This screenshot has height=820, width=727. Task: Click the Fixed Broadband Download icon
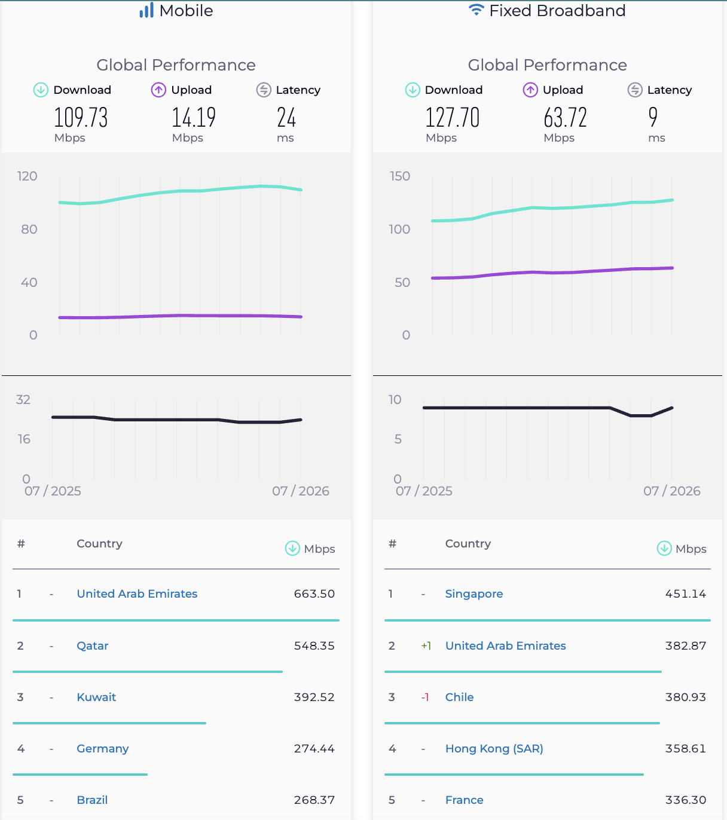point(413,90)
